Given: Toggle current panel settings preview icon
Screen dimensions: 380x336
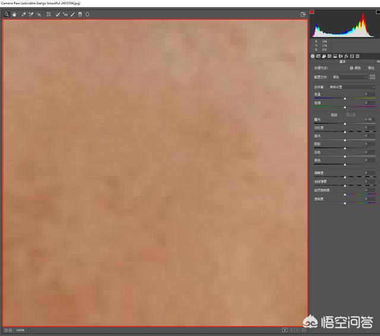Looking at the screenshot, I should (x=303, y=330).
